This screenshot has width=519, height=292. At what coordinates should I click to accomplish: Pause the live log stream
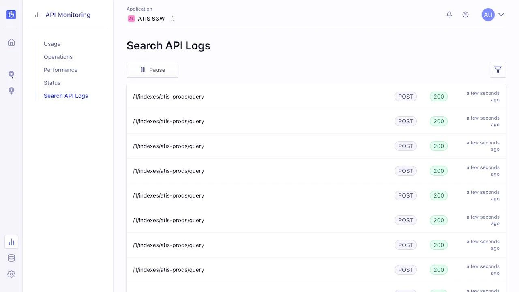pyautogui.click(x=152, y=70)
